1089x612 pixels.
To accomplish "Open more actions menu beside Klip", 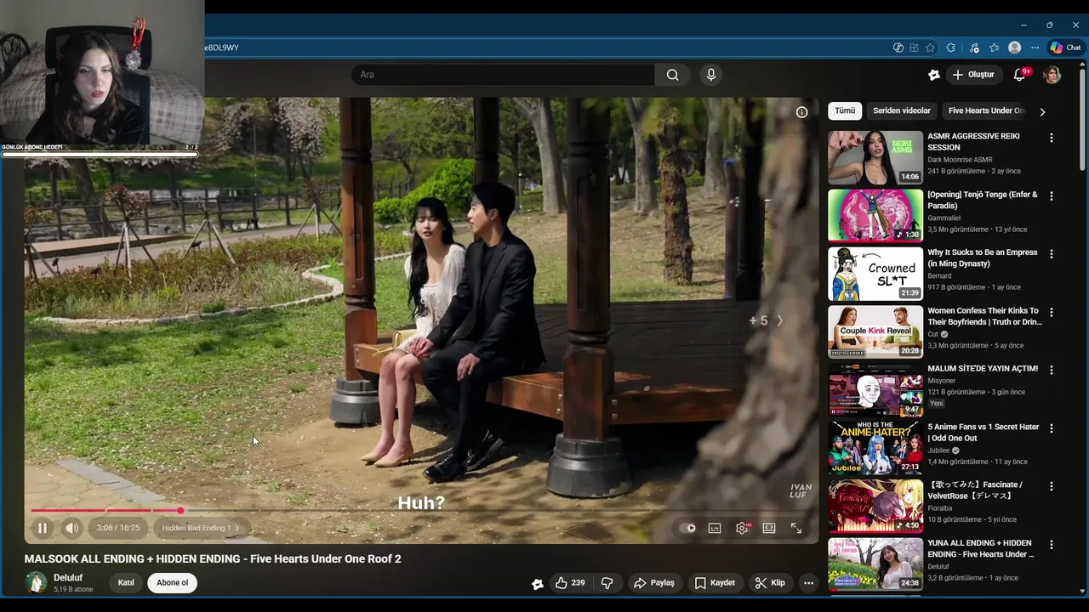I will click(x=808, y=583).
